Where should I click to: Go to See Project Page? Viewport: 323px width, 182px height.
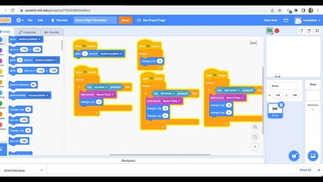point(151,20)
